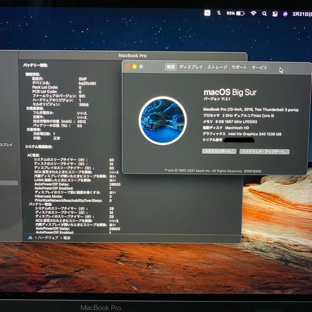Click the システムレポート button
The height and width of the screenshot is (312, 312).
coord(219,151)
